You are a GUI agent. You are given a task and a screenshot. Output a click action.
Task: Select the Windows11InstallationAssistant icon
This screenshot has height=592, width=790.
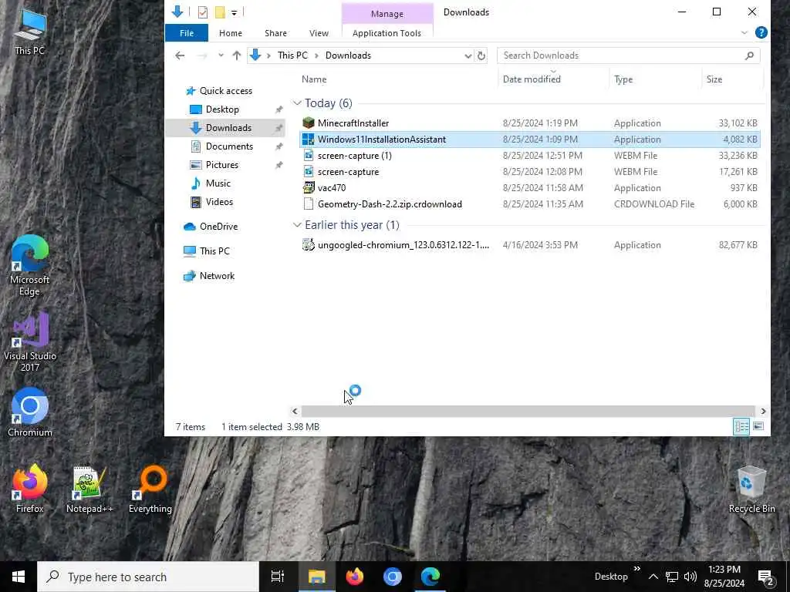(309, 140)
